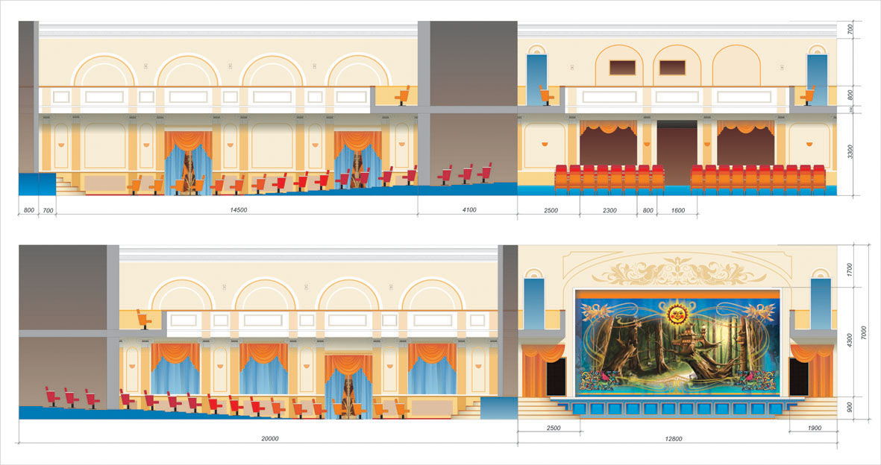Click the vertical 900 stage height label

click(x=850, y=407)
